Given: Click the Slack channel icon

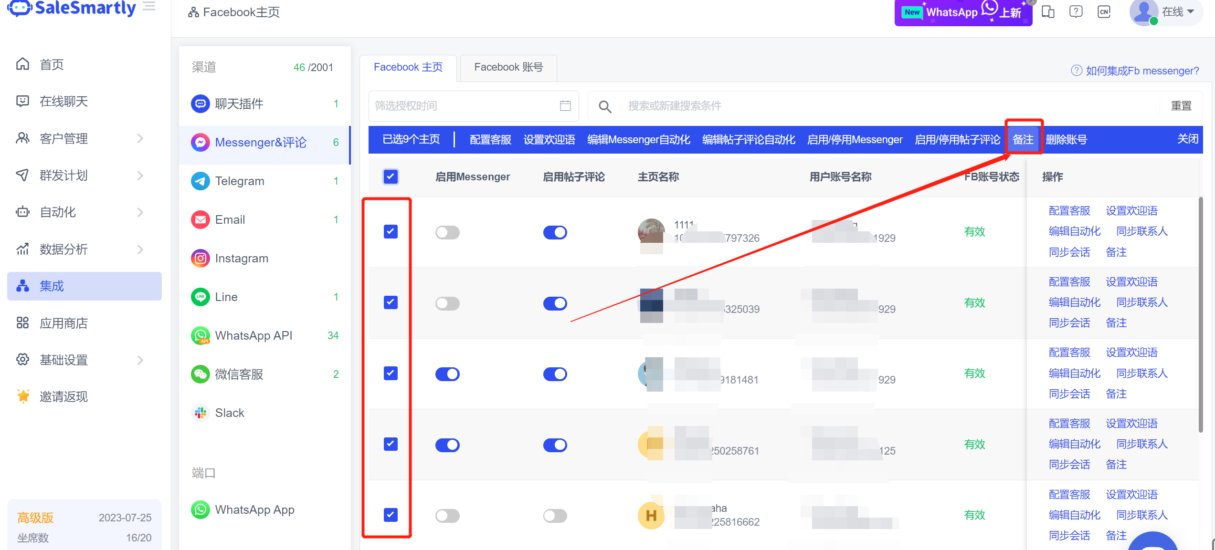Looking at the screenshot, I should [200, 413].
